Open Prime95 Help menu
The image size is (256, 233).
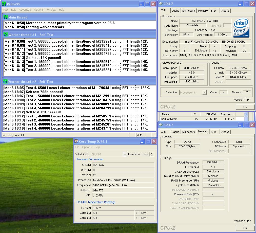pos(62,10)
